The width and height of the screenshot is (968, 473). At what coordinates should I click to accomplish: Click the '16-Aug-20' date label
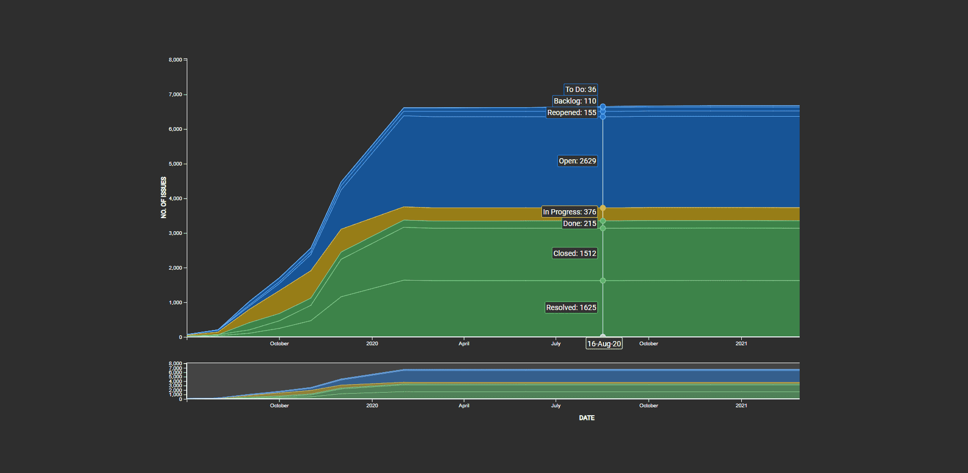[604, 344]
